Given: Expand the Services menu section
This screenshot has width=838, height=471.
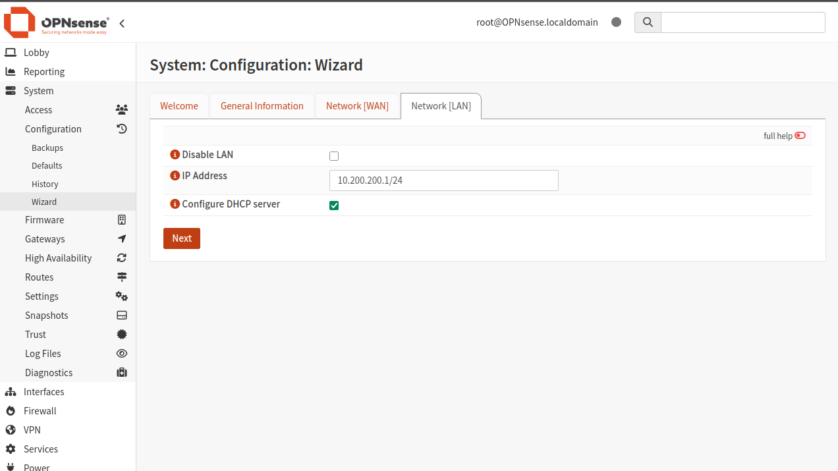Looking at the screenshot, I should click(40, 449).
